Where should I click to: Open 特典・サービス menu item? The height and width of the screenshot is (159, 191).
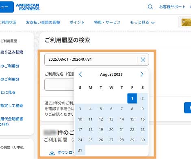click(107, 22)
